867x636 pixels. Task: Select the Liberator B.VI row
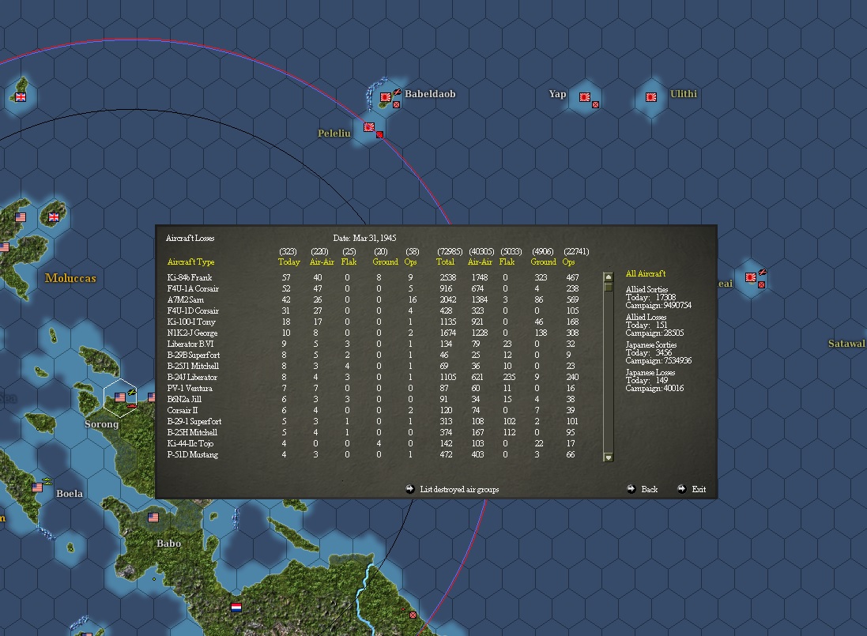[373, 344]
